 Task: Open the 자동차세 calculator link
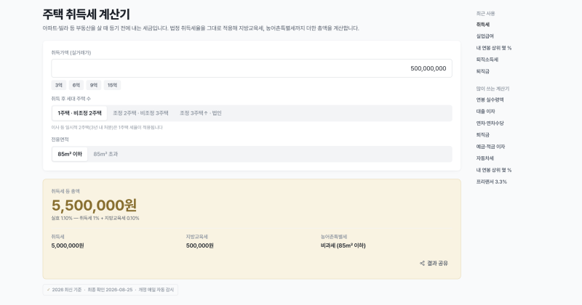(485, 158)
